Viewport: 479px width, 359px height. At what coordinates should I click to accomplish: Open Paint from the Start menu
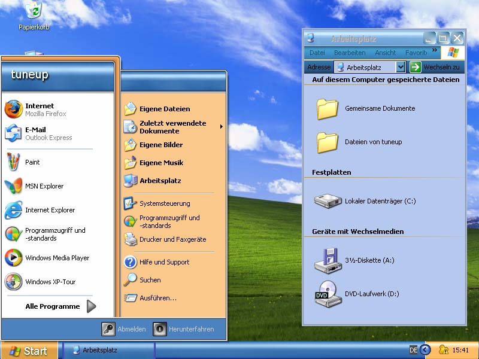32,162
